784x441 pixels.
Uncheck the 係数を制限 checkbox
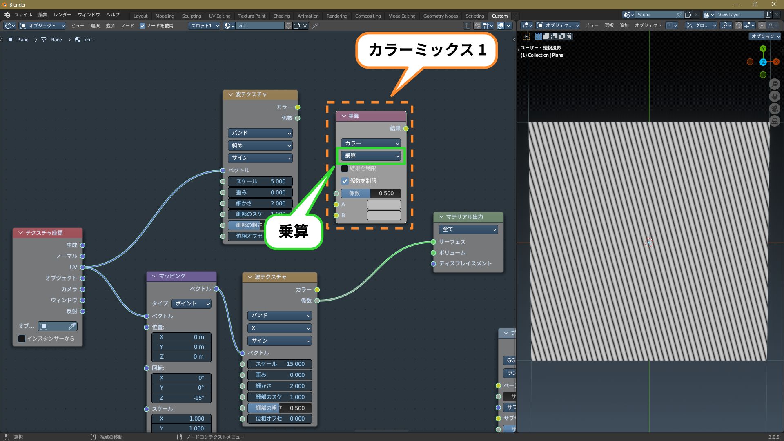(x=345, y=181)
